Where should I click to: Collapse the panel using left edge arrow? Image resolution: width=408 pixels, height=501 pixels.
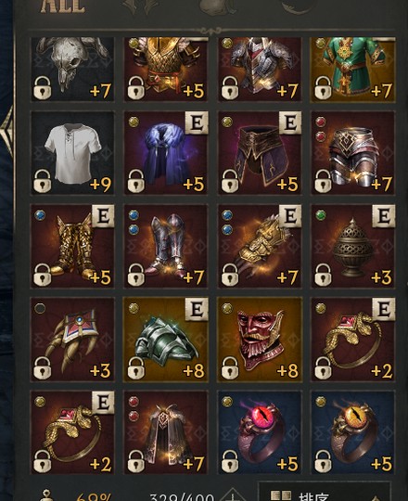6,133
